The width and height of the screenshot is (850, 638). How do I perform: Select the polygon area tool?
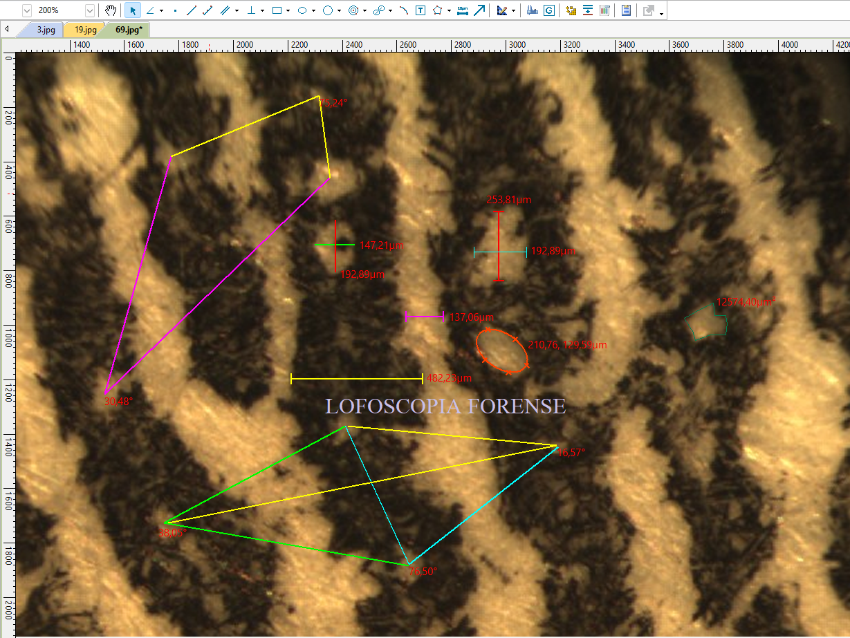(438, 10)
